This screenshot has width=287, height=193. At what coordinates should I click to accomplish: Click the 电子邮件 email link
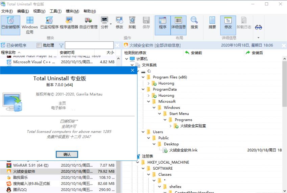click(58, 108)
